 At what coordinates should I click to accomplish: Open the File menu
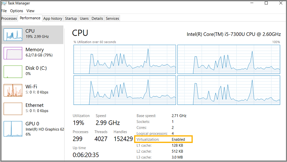coord(4,11)
